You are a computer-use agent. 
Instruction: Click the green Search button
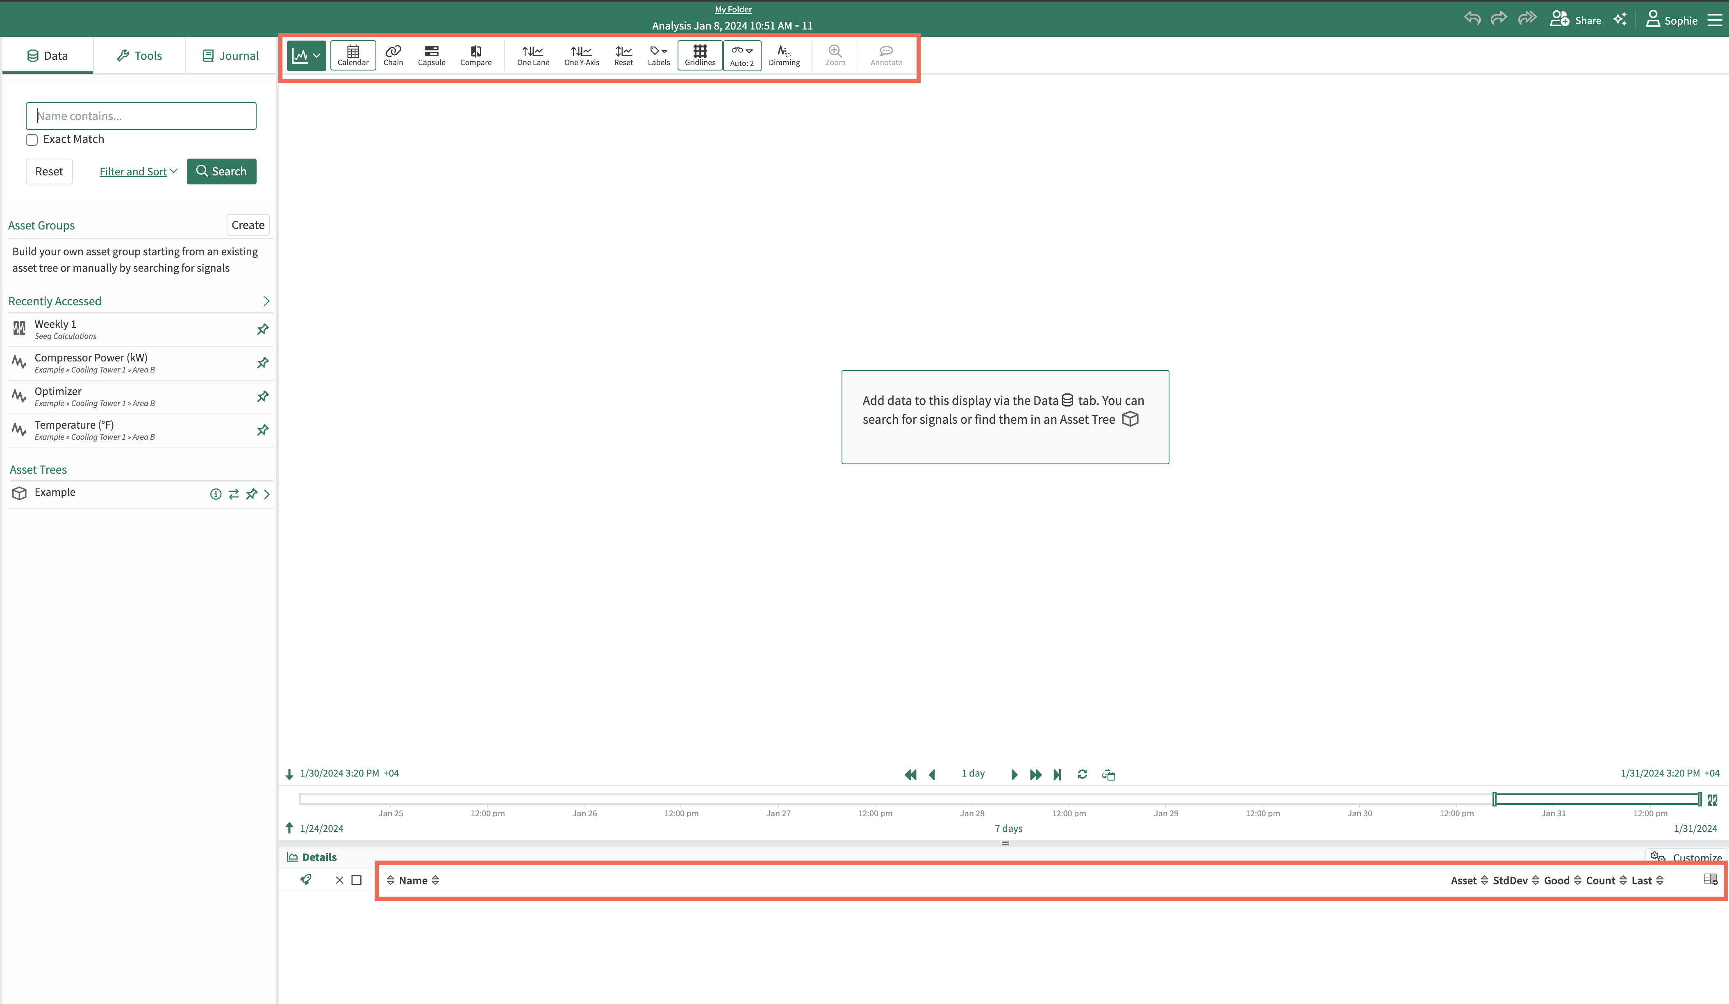click(x=221, y=171)
